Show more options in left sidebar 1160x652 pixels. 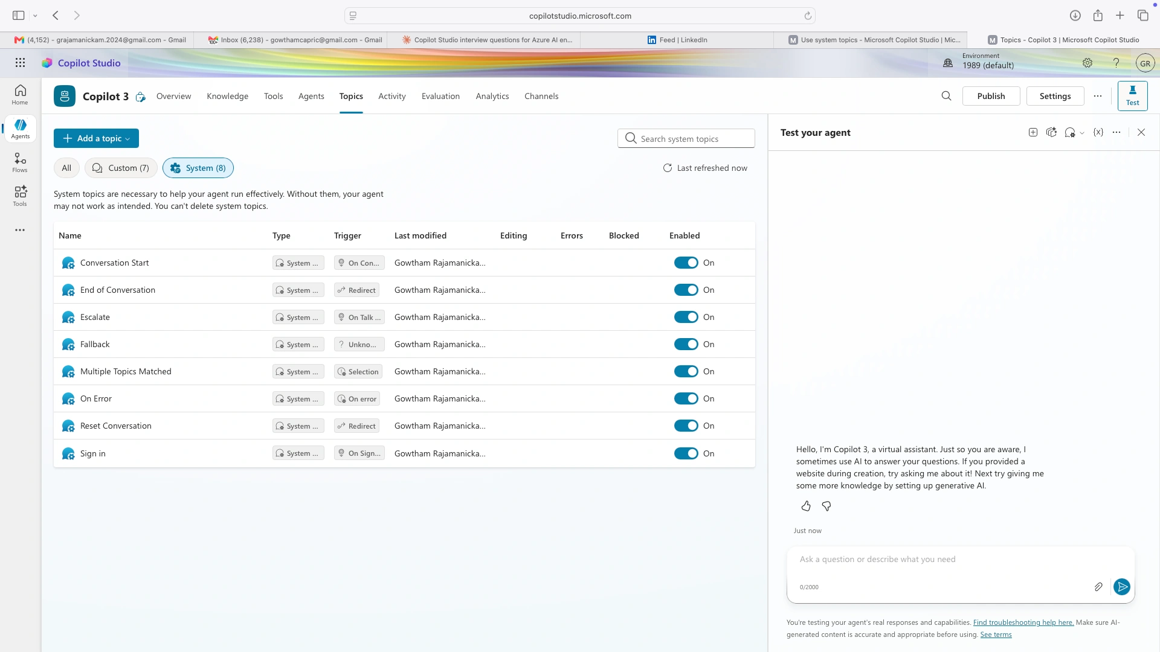tap(20, 230)
